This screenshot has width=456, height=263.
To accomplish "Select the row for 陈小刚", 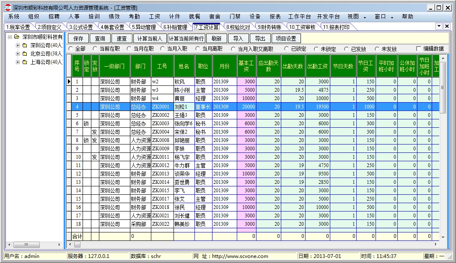I will (255, 90).
